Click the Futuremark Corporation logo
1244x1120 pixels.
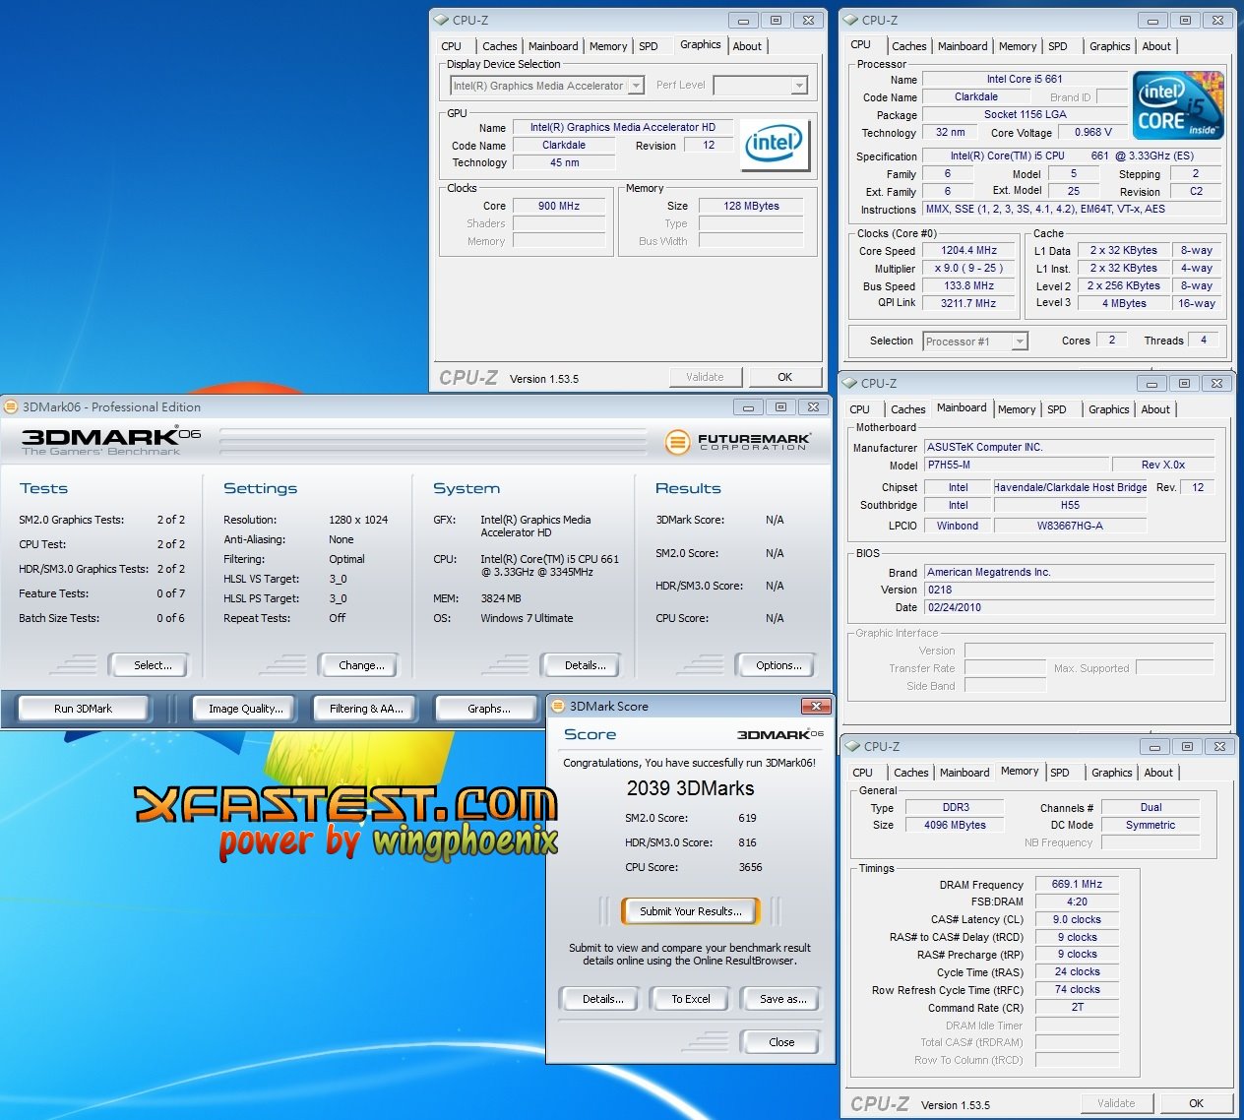[738, 442]
